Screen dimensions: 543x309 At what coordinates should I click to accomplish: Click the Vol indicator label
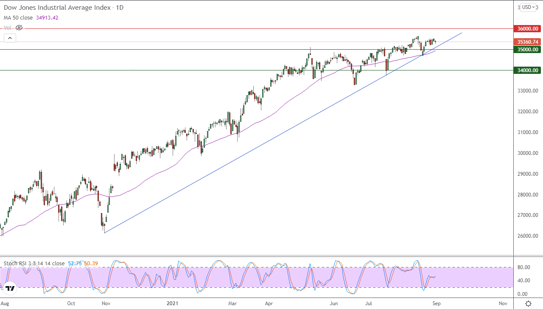[x=8, y=28]
